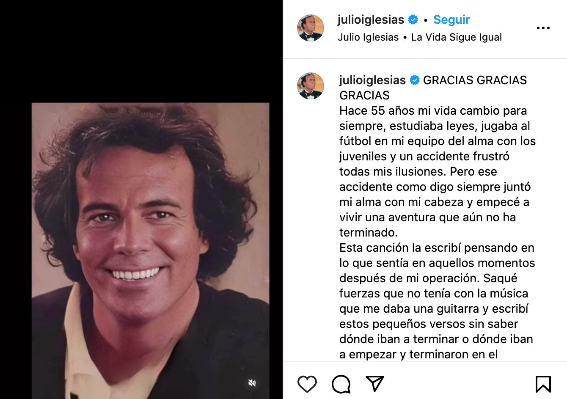Open the three-dot more options menu
The width and height of the screenshot is (567, 399).
(x=543, y=28)
